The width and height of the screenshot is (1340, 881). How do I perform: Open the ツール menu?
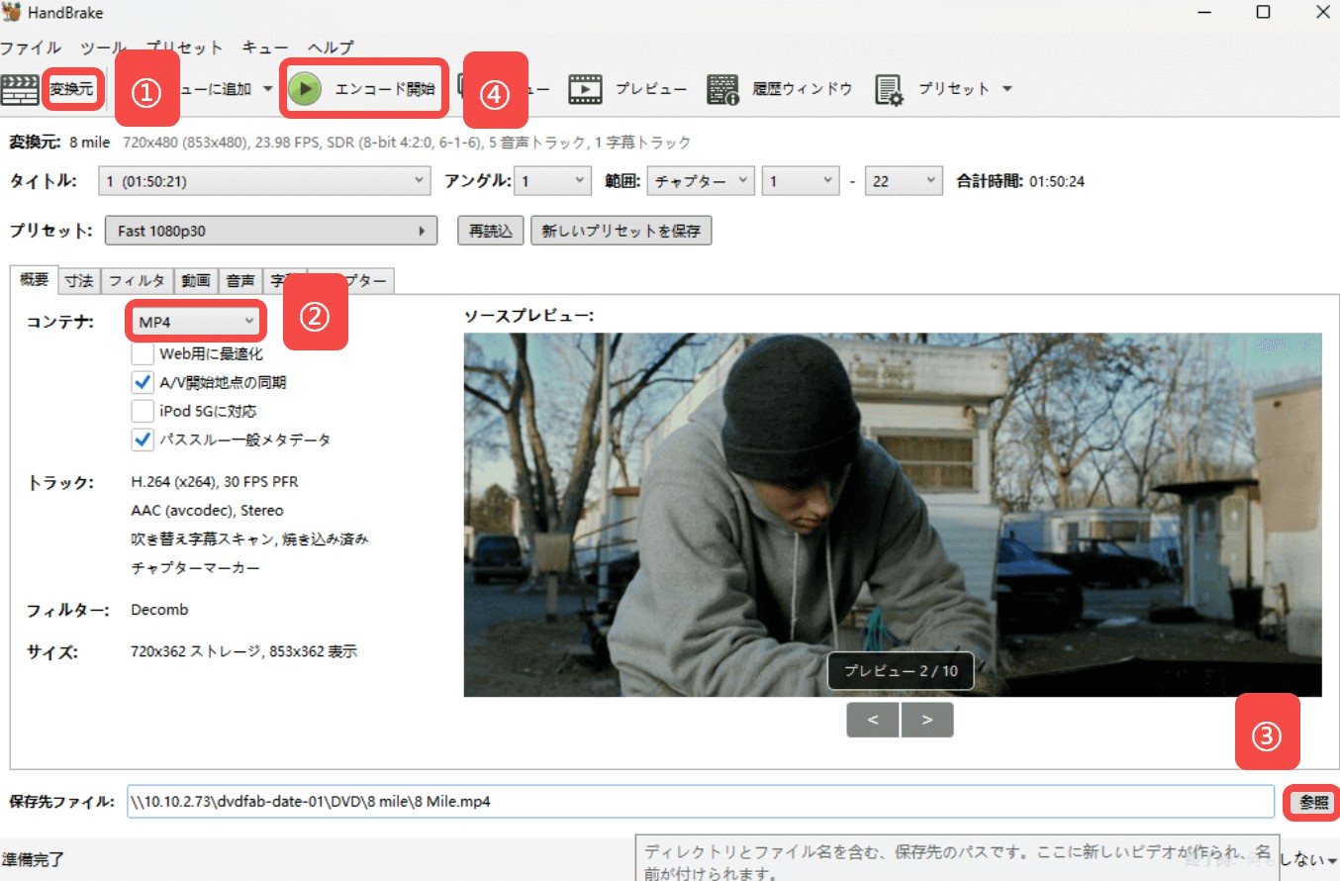pos(104,48)
